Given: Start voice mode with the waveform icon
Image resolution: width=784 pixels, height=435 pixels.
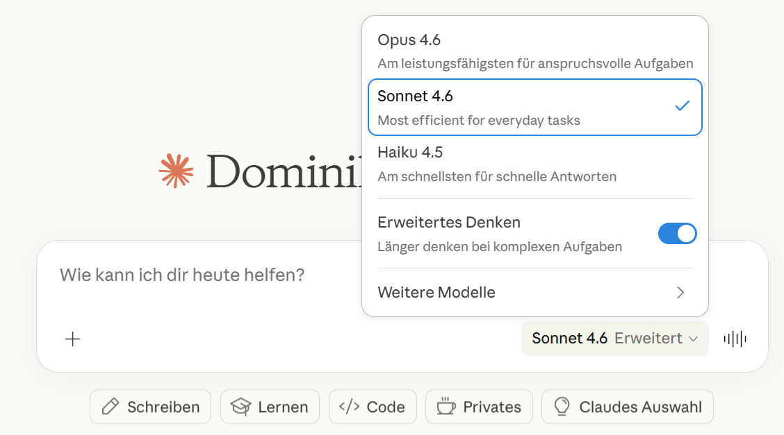Looking at the screenshot, I should pyautogui.click(x=735, y=339).
